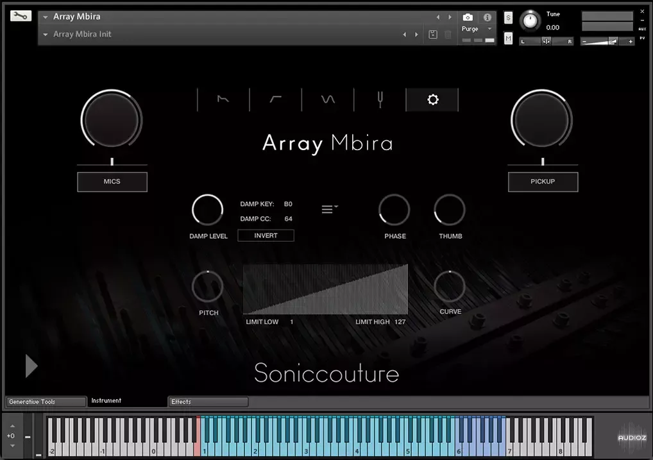The image size is (653, 460).
Task: Open the LFO wave page tab icon
Action: pos(328,99)
